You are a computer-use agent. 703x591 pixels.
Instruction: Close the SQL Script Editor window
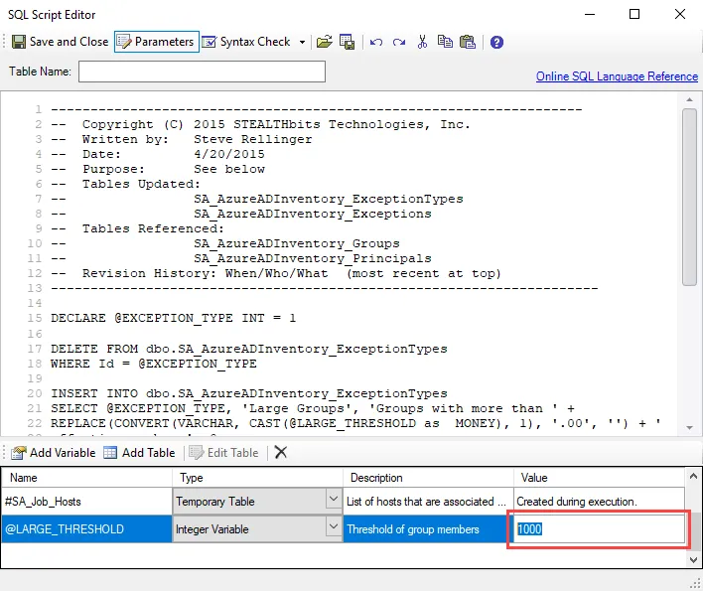(x=680, y=14)
